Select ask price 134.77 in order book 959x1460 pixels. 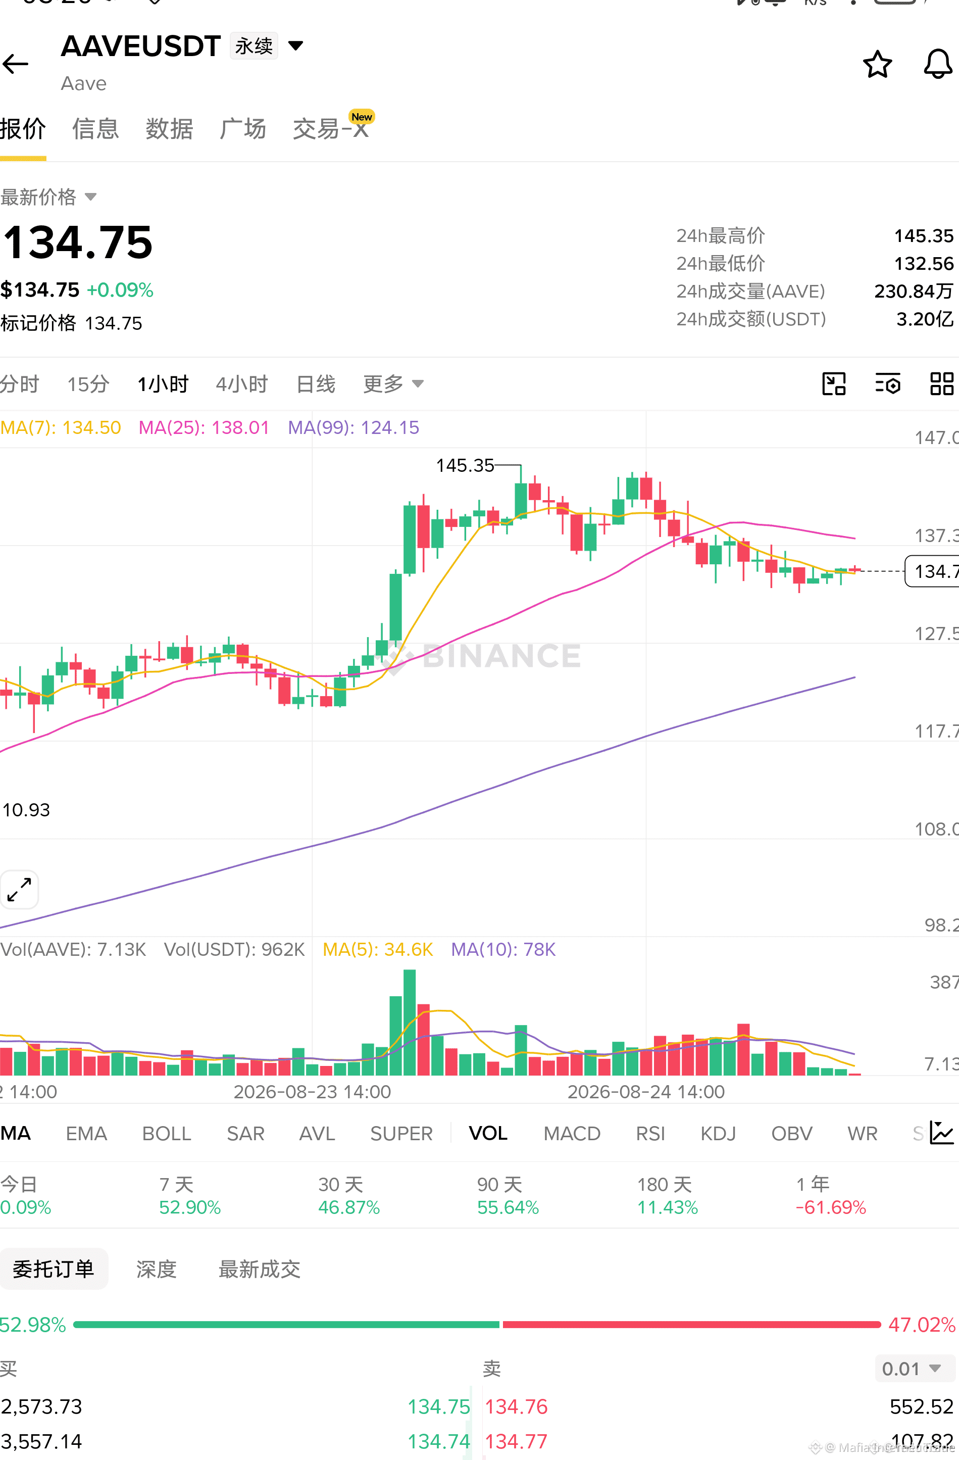(x=516, y=1441)
